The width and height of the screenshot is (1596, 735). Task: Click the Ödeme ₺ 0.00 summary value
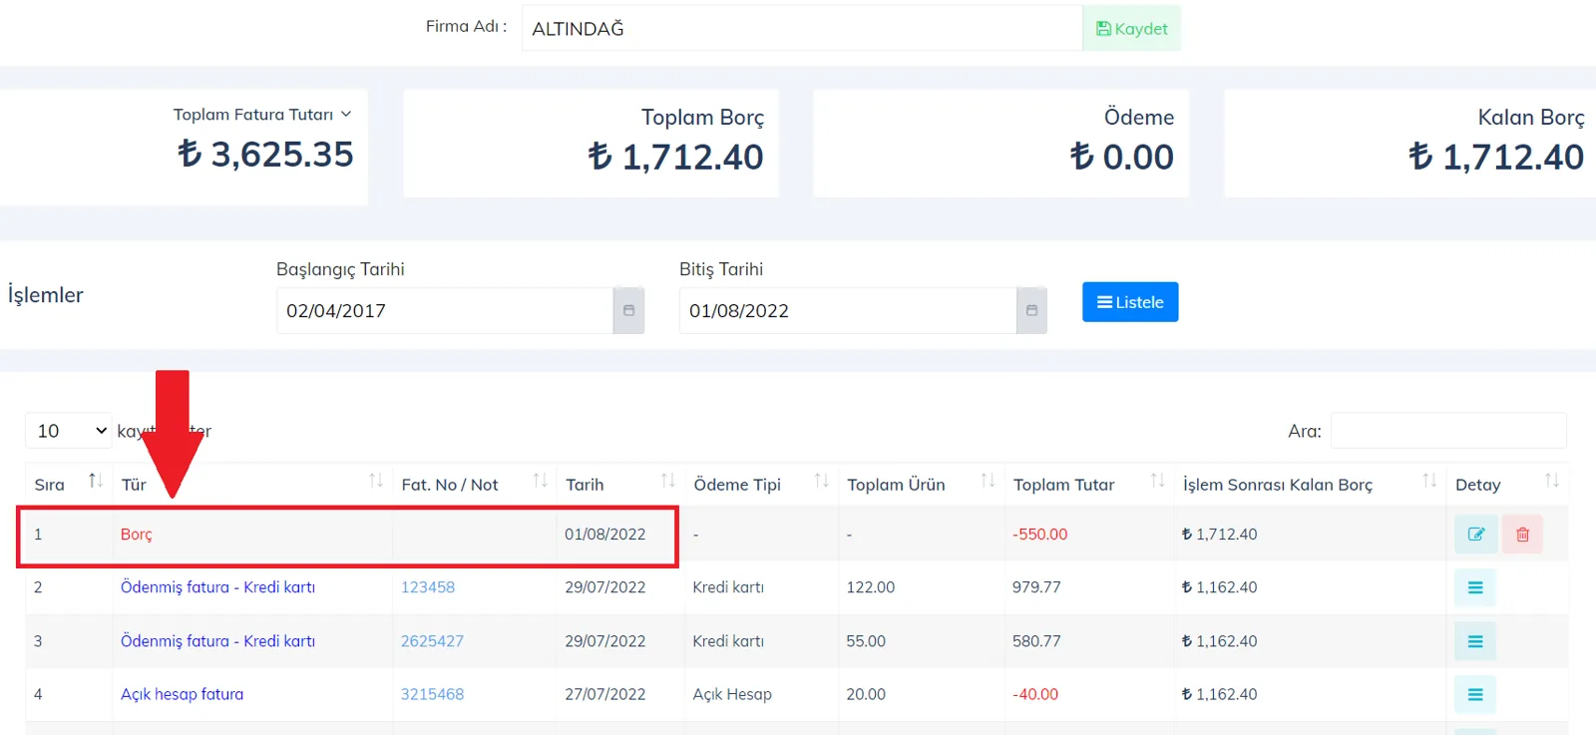[x=1121, y=157]
